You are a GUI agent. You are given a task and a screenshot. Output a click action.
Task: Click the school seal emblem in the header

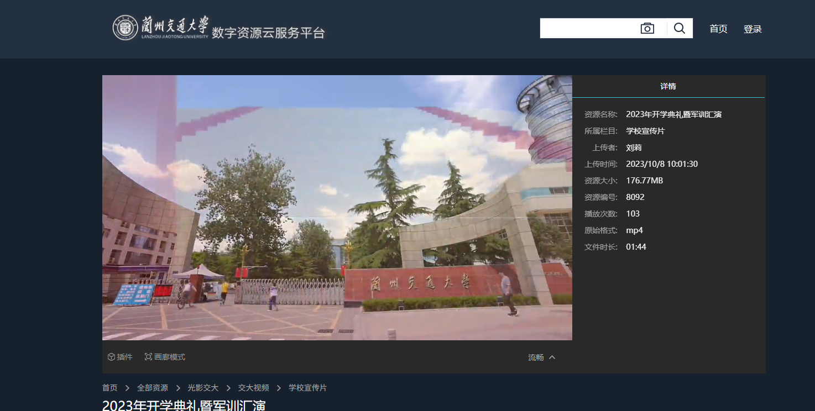pyautogui.click(x=126, y=29)
